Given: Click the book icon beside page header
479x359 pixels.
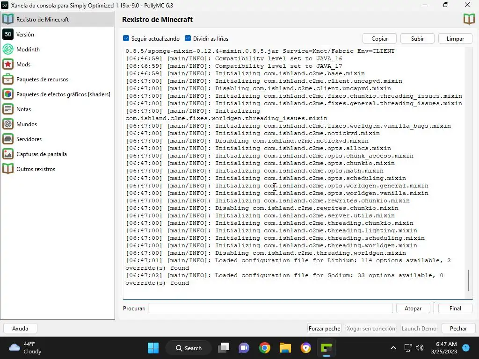Looking at the screenshot, I should (x=469, y=19).
